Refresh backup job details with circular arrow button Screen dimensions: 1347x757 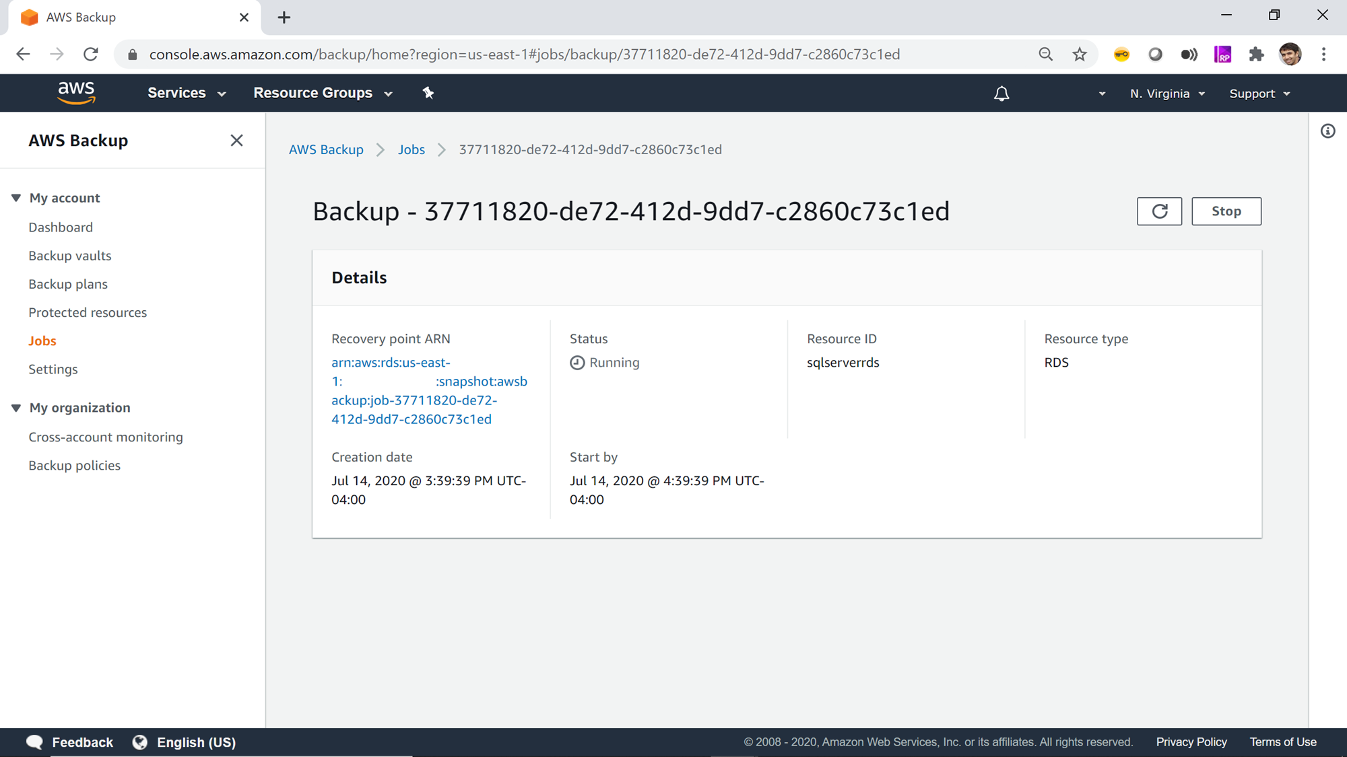coord(1159,211)
